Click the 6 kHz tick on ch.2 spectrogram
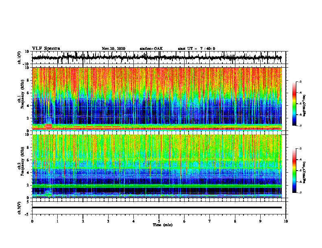322x248 pixels. tap(28, 160)
